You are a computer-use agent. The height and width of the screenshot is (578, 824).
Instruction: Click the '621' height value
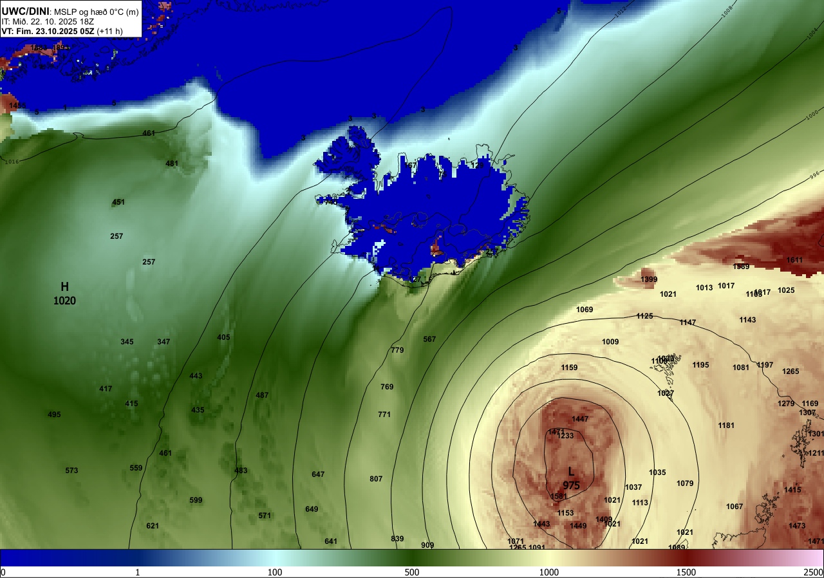153,526
